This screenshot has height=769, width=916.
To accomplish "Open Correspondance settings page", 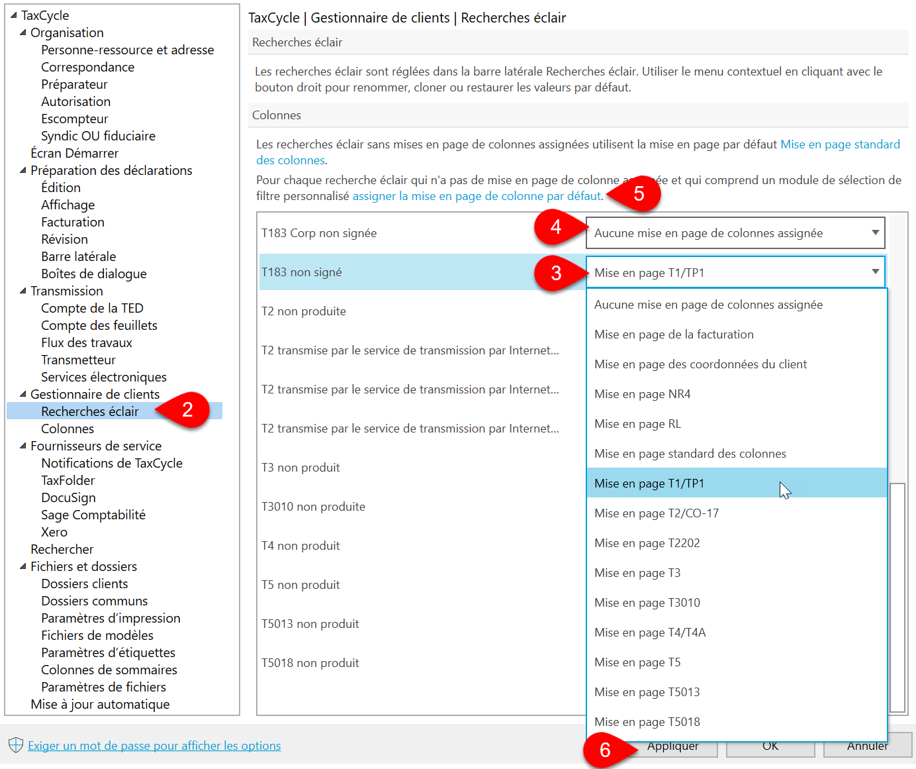I will [87, 67].
